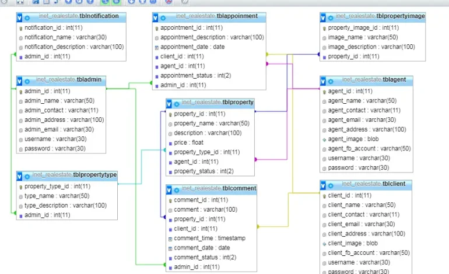This screenshot has height=274, width=449.
Task: Collapse tblappoinment columns using its V arrow
Action: 155,18
